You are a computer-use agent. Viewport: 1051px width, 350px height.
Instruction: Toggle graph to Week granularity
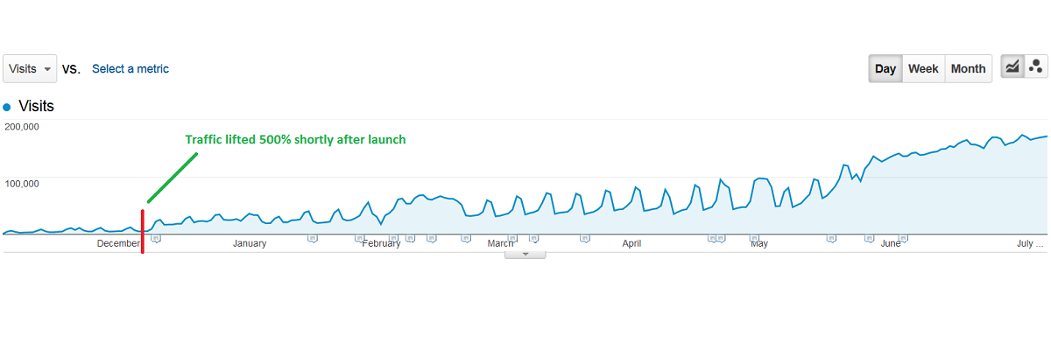click(923, 68)
